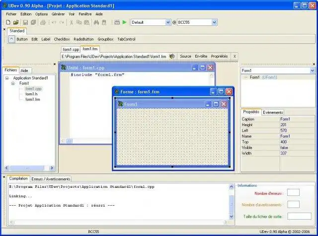Click the Save floppy disk icon
This screenshot has width=318, height=236.
click(25, 22)
